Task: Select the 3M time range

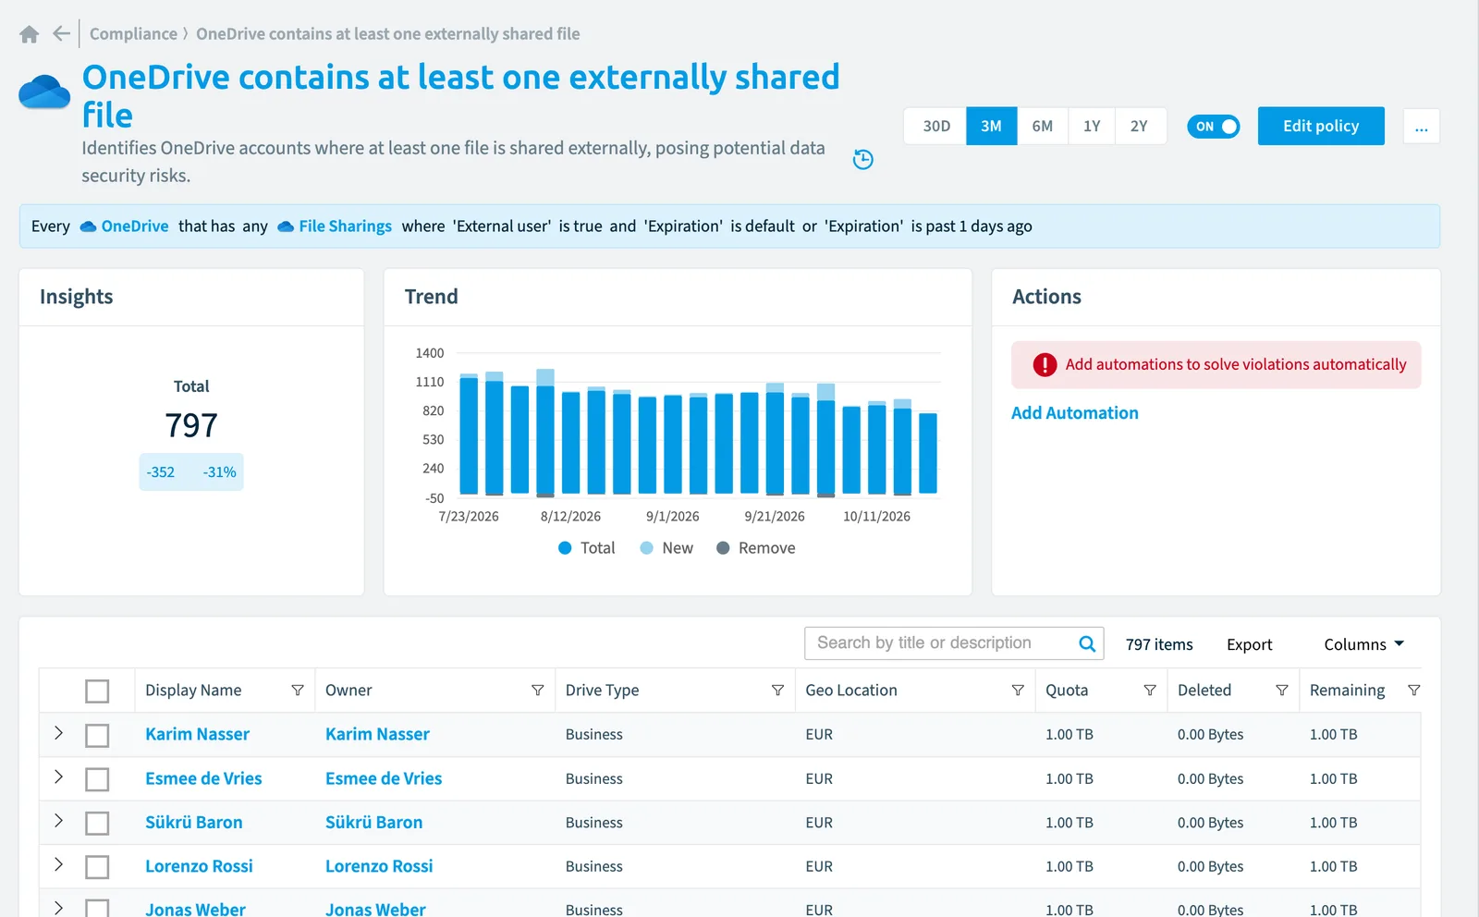Action: [991, 127]
